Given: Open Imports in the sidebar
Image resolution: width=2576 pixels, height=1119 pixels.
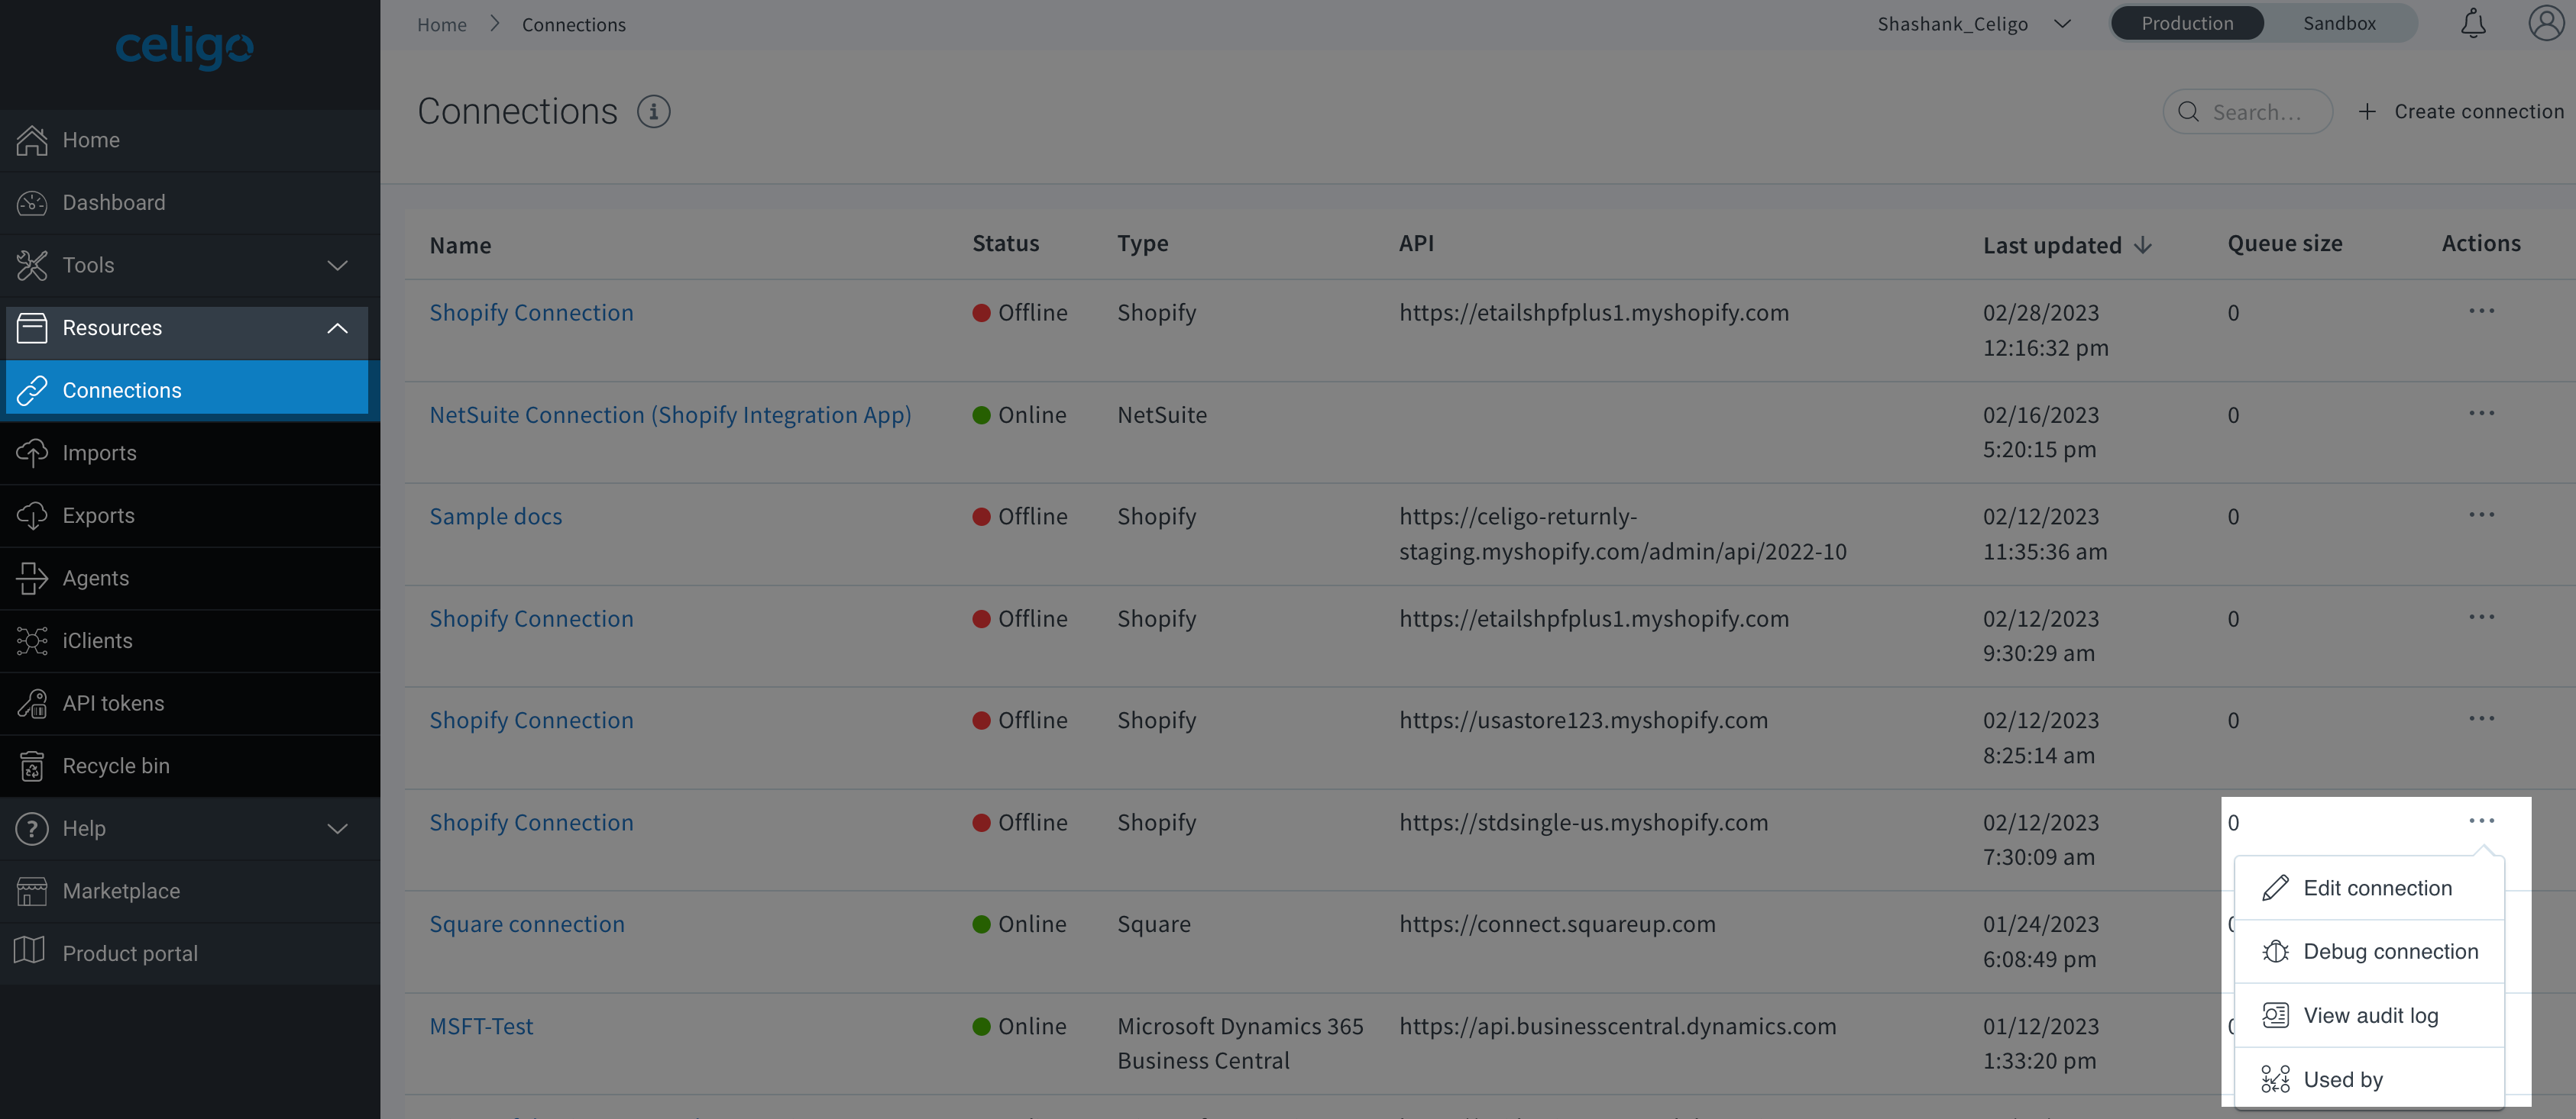Looking at the screenshot, I should pyautogui.click(x=190, y=453).
